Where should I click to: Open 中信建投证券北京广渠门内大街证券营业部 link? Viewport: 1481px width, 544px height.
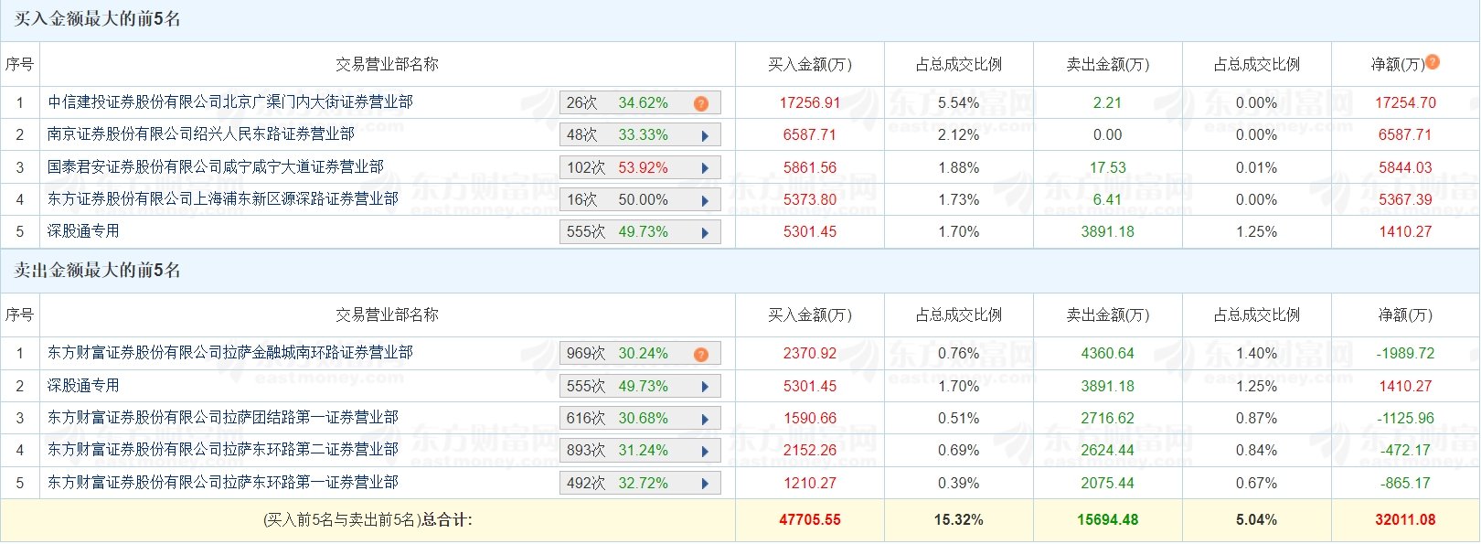click(230, 102)
